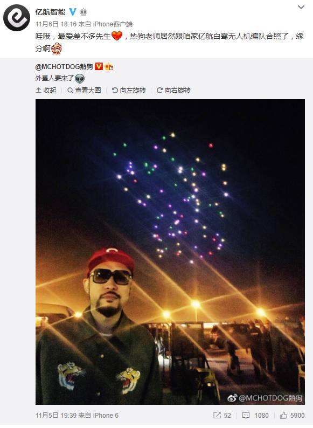Visit the @MCHOTDOG熱狗 profile link

click(64, 66)
